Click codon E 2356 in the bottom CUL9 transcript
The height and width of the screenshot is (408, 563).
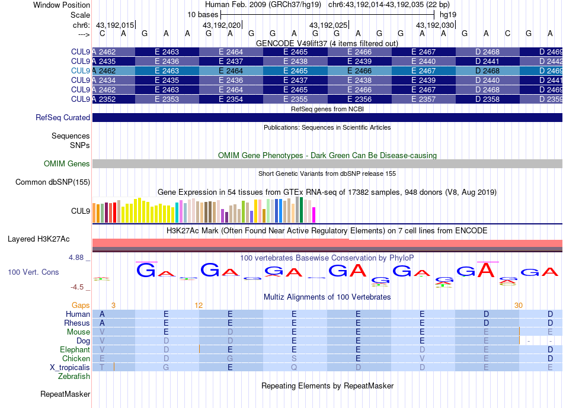[359, 99]
